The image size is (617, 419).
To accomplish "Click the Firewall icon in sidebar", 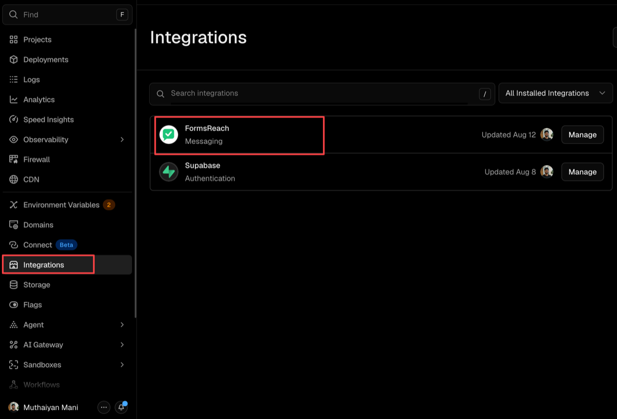I will [14, 159].
